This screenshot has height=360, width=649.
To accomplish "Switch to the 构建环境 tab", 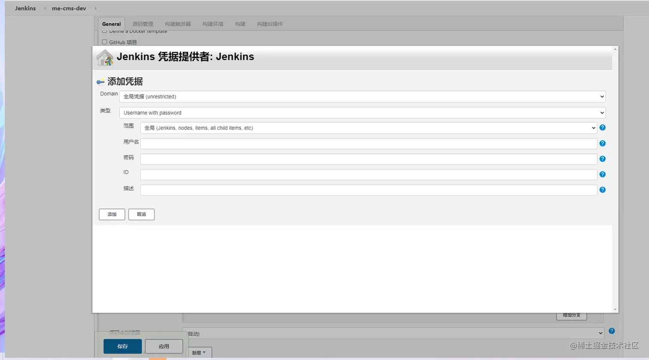I will (x=213, y=24).
